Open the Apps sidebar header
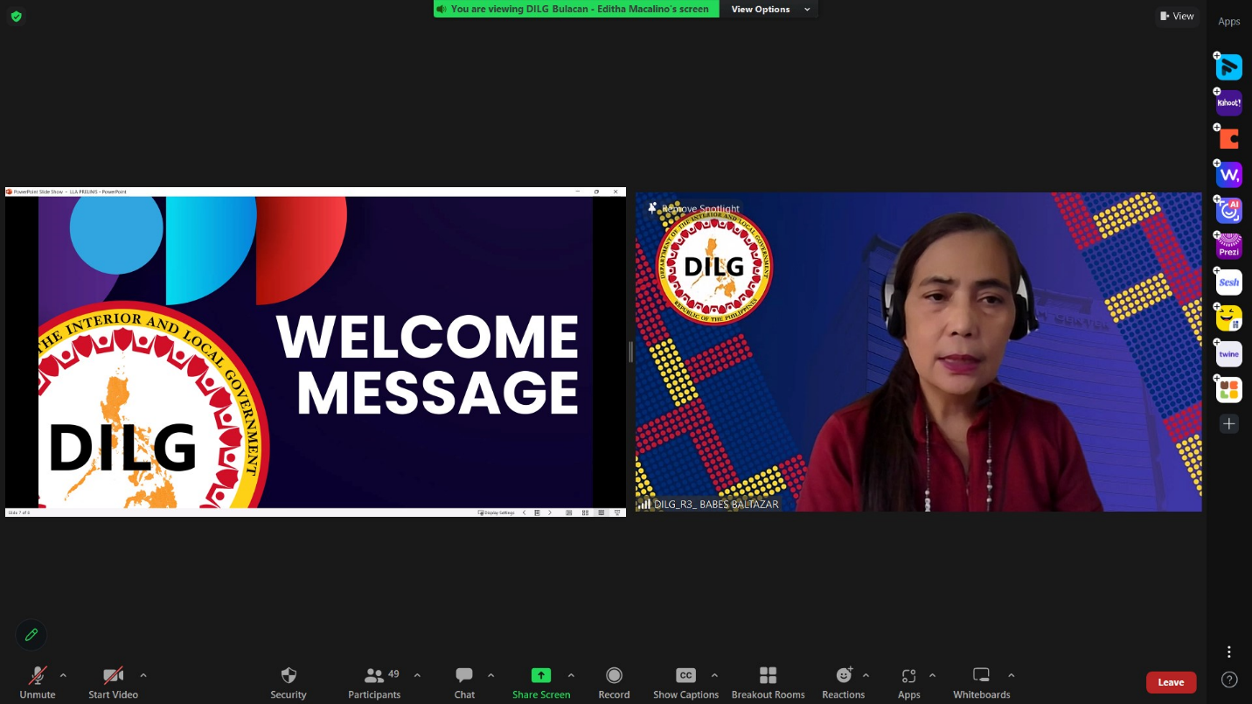Viewport: 1252px width, 704px height. 1229,22
